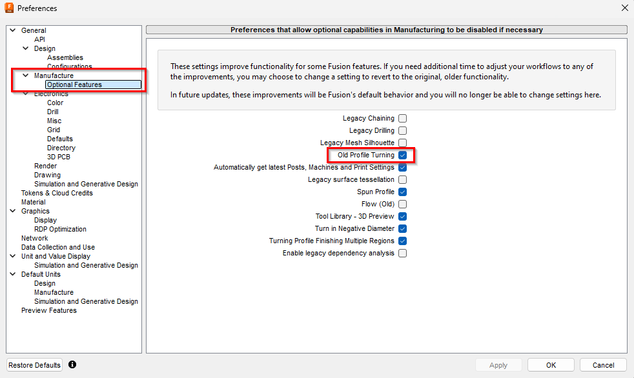Close the Preferences dialog with X
634x378 pixels.
click(x=625, y=8)
